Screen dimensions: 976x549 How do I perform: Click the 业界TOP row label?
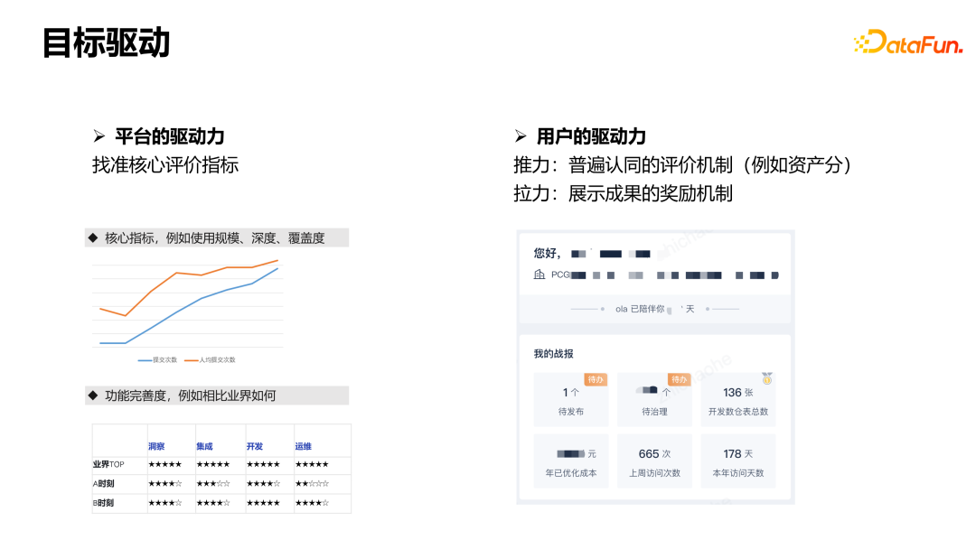(x=108, y=464)
